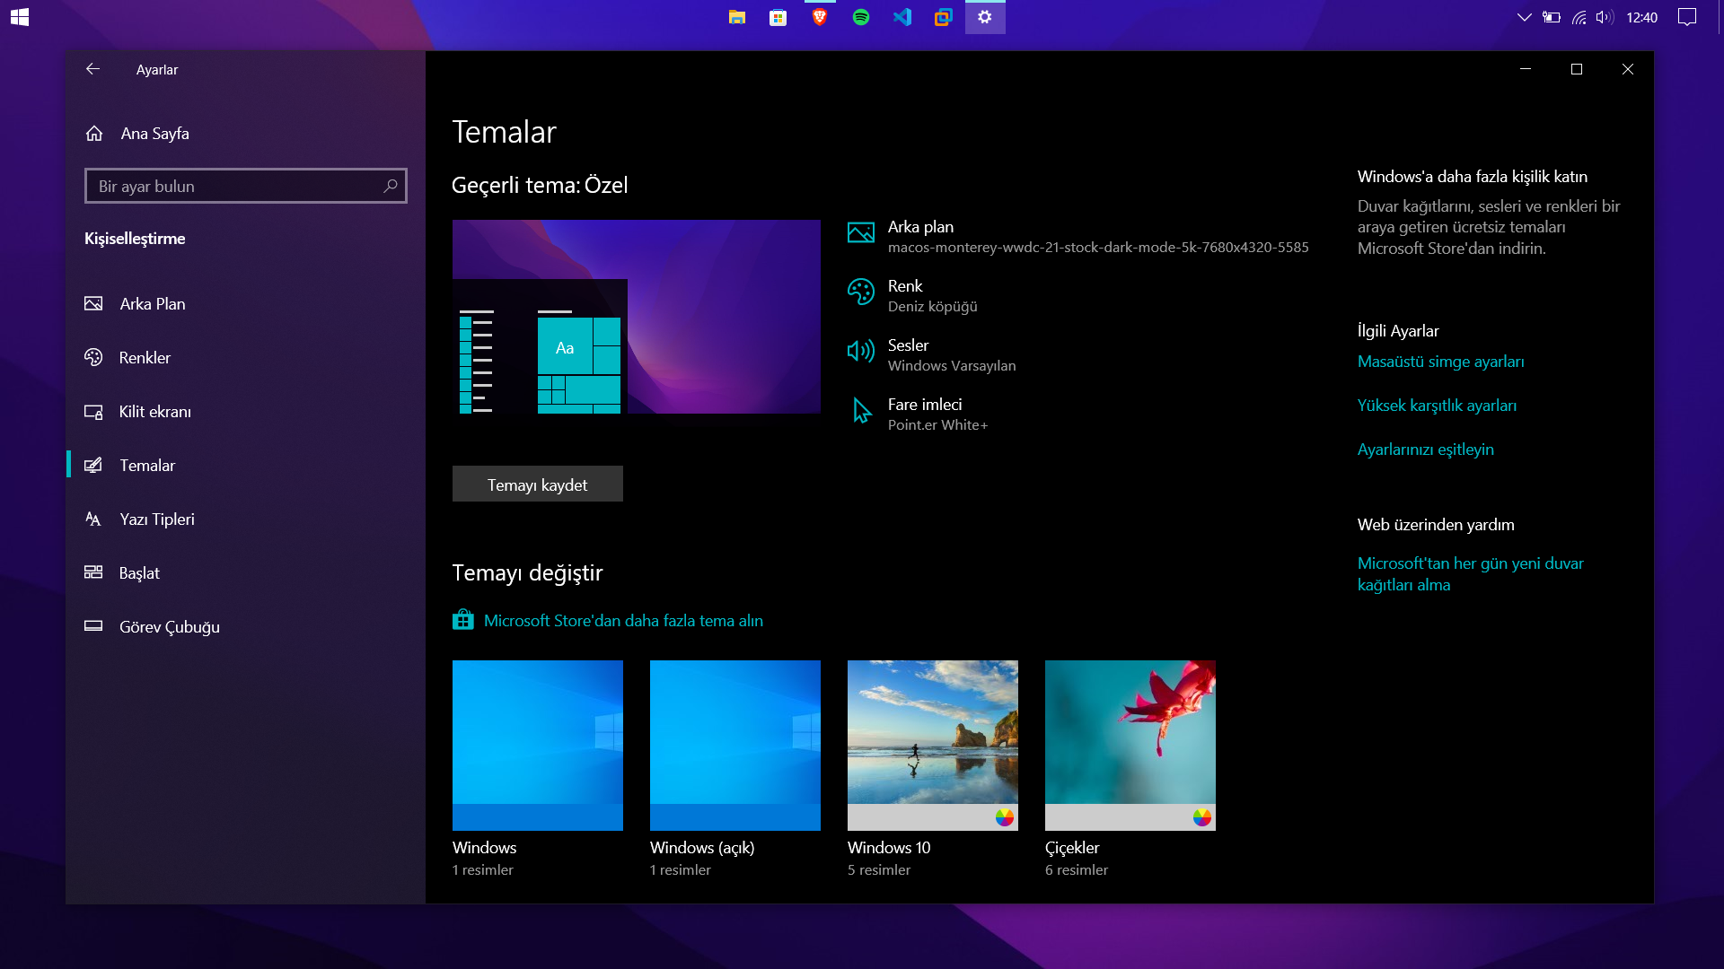The image size is (1724, 969).
Task: Click the Fare imleci cursor icon
Action: (x=861, y=411)
